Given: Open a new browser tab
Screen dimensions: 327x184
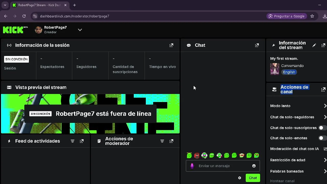Looking at the screenshot, I should [75, 5].
